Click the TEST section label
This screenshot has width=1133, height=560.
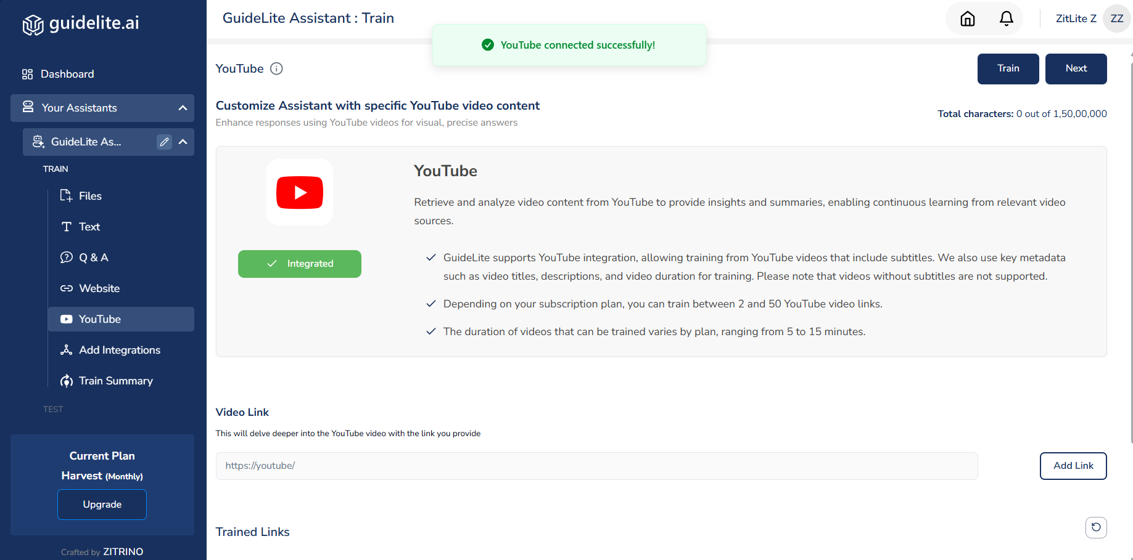[53, 409]
